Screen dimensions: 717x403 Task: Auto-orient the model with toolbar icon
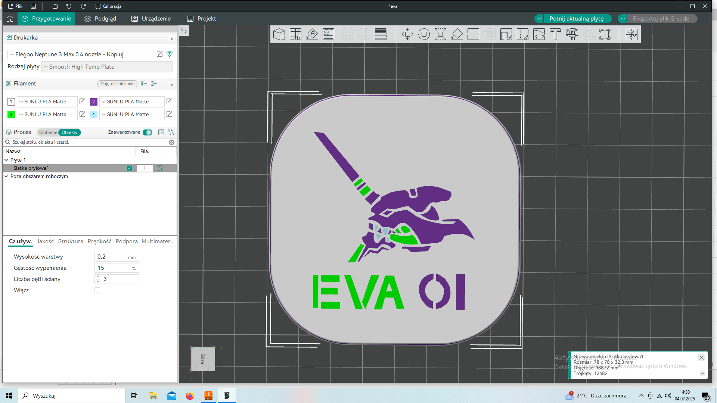point(312,34)
